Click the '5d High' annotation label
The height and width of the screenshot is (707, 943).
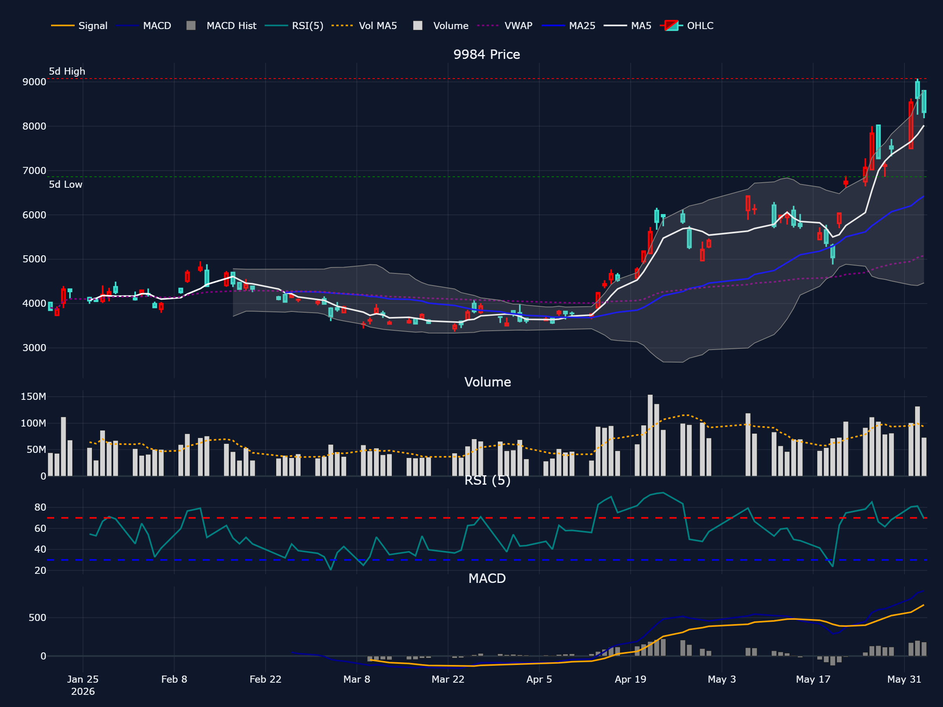67,71
